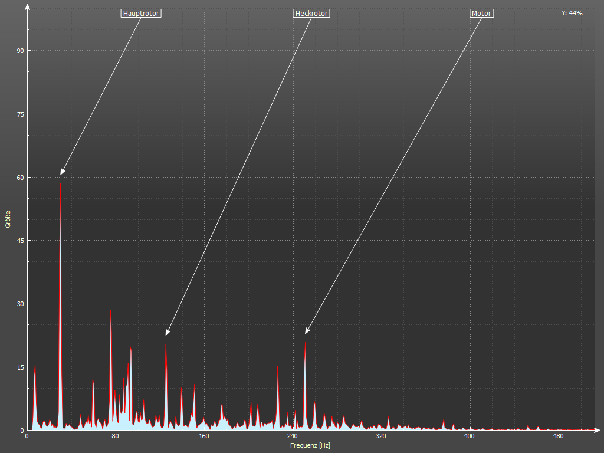
Task: Click the 240 tick on frequency axis
Action: [292, 436]
